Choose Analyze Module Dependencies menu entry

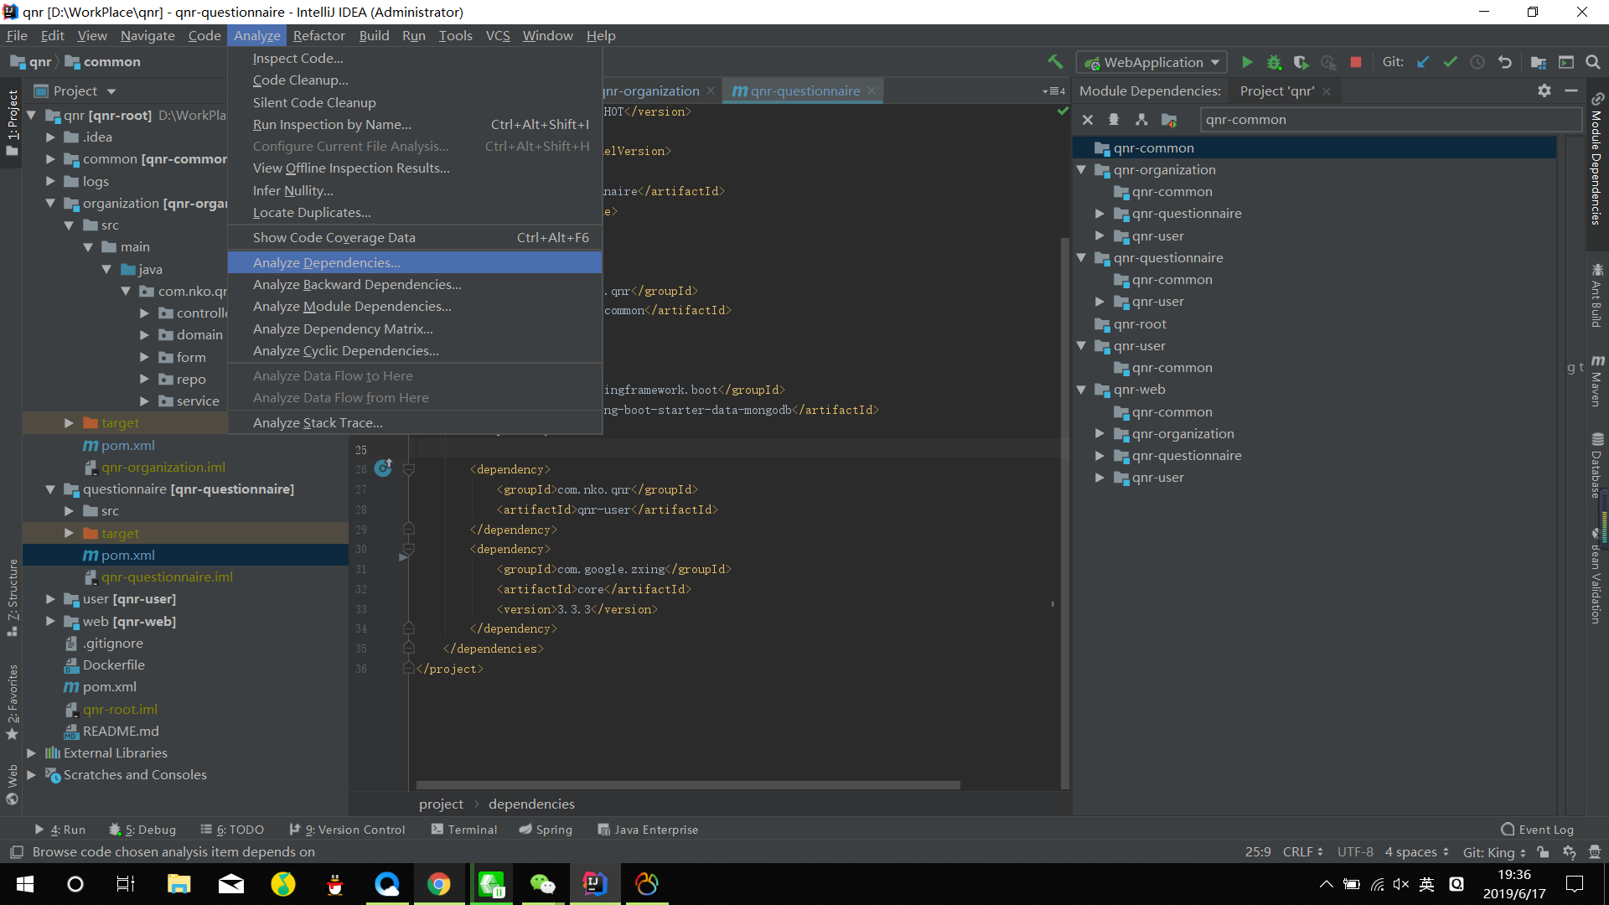pos(352,307)
